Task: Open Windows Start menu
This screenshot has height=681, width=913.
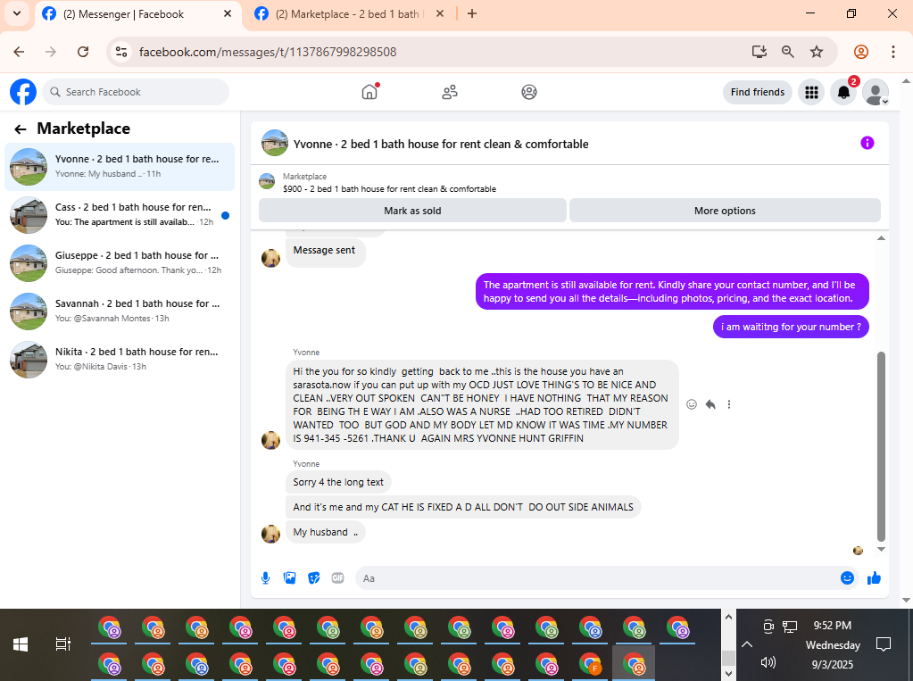Action: [21, 644]
